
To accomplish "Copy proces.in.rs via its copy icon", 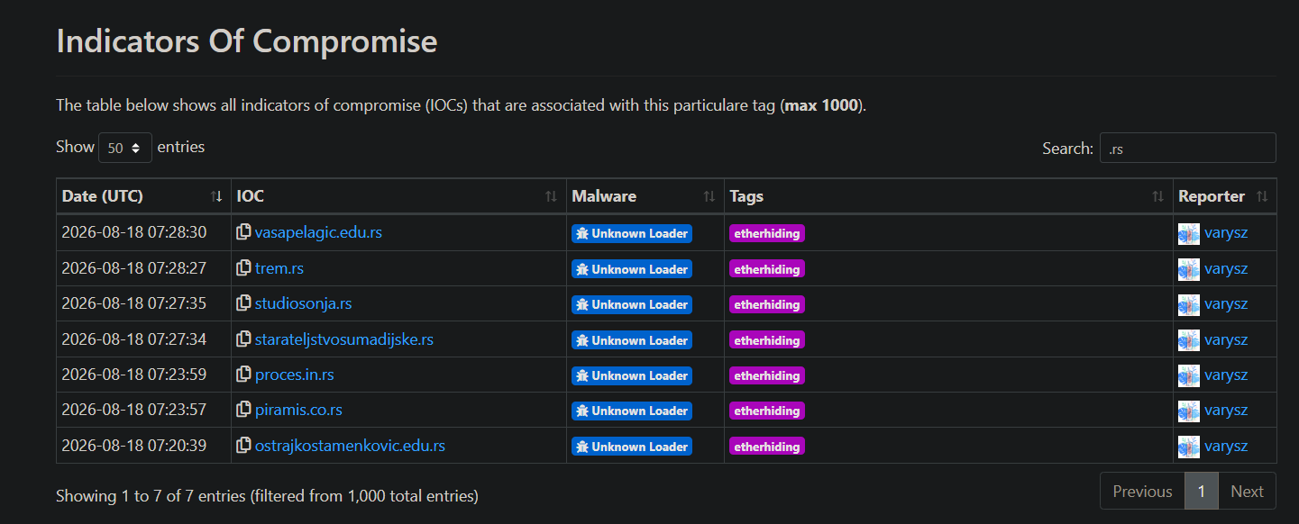I will pyautogui.click(x=243, y=375).
